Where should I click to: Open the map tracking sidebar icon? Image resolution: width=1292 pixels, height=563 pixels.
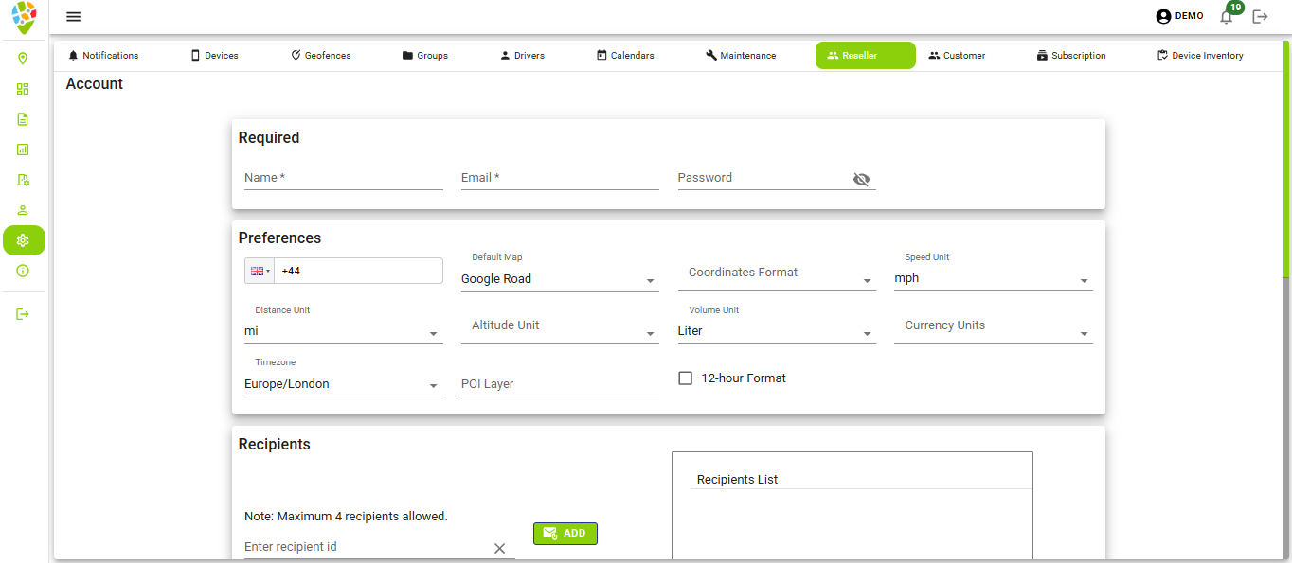coord(24,59)
